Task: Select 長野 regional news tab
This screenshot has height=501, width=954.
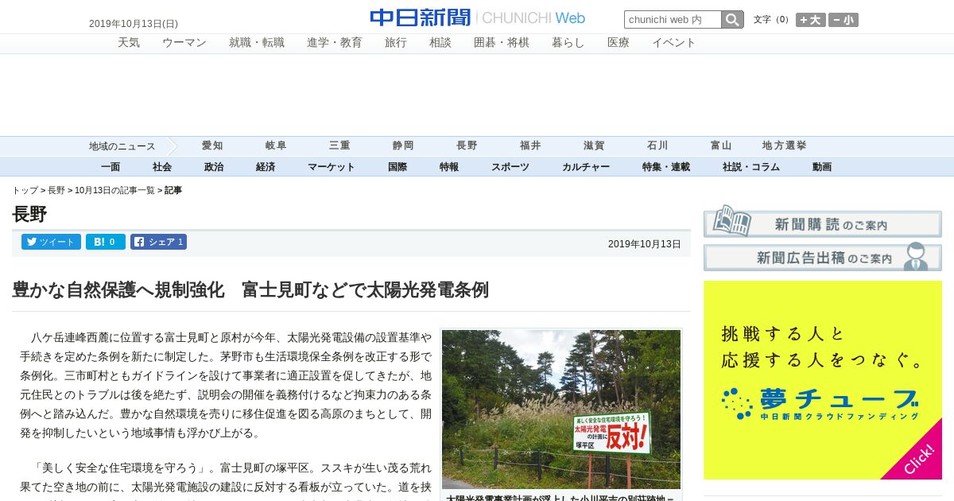Action: [x=467, y=146]
